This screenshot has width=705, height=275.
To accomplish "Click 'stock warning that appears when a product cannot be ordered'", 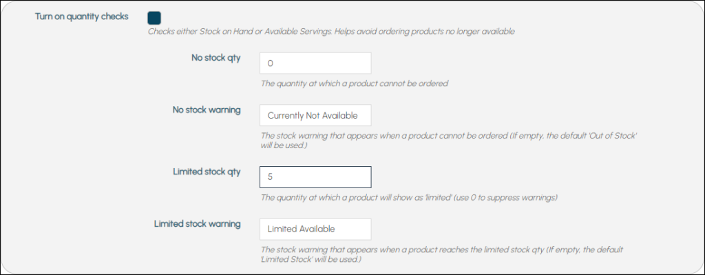I will 391,136.
